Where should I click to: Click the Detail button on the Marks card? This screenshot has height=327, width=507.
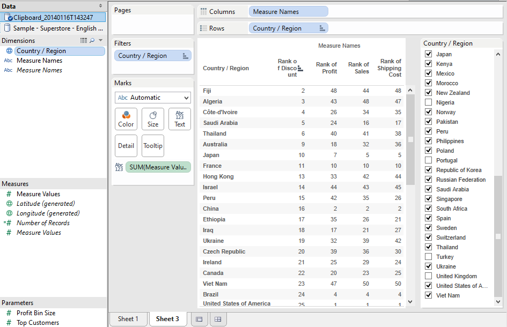126,145
